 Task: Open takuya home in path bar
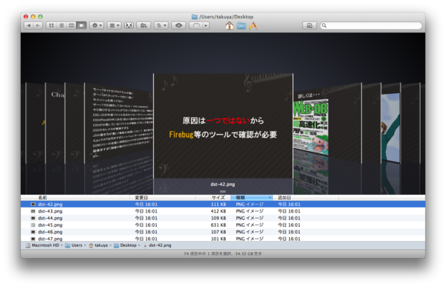pos(98,245)
